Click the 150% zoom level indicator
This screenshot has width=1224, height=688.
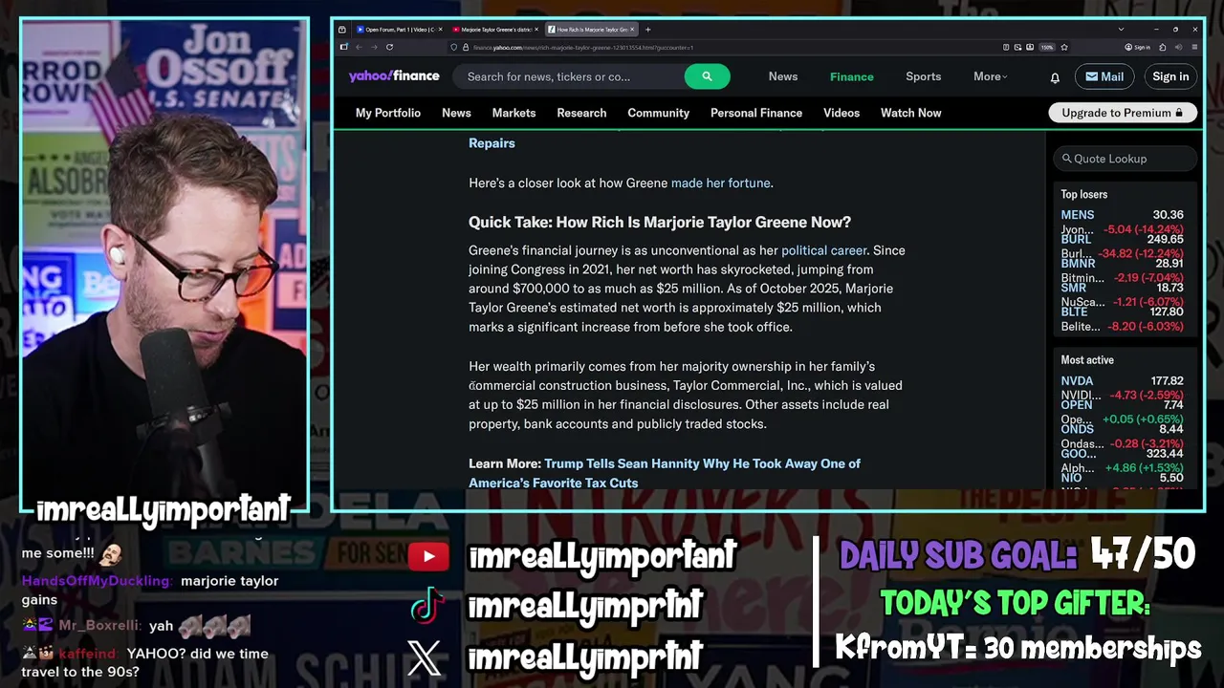pos(1046,47)
